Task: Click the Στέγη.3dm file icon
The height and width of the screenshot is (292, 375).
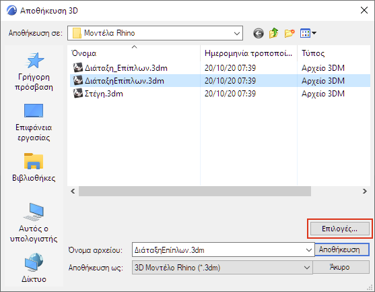Action: pos(77,93)
